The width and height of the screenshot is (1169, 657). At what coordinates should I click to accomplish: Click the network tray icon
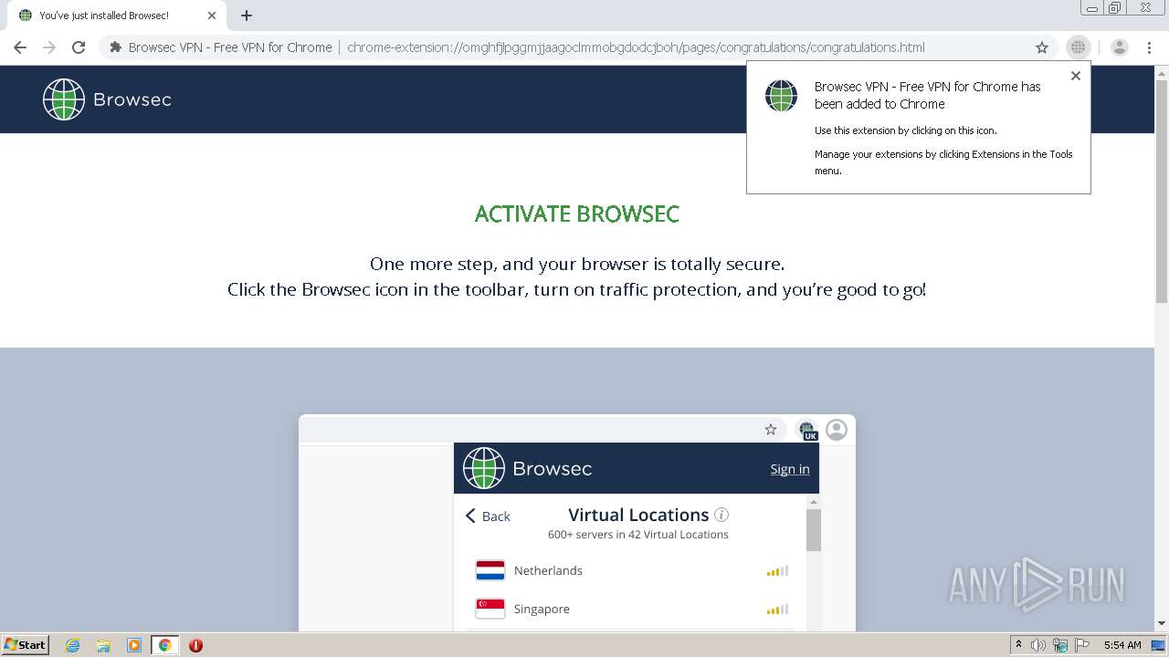tap(1060, 645)
